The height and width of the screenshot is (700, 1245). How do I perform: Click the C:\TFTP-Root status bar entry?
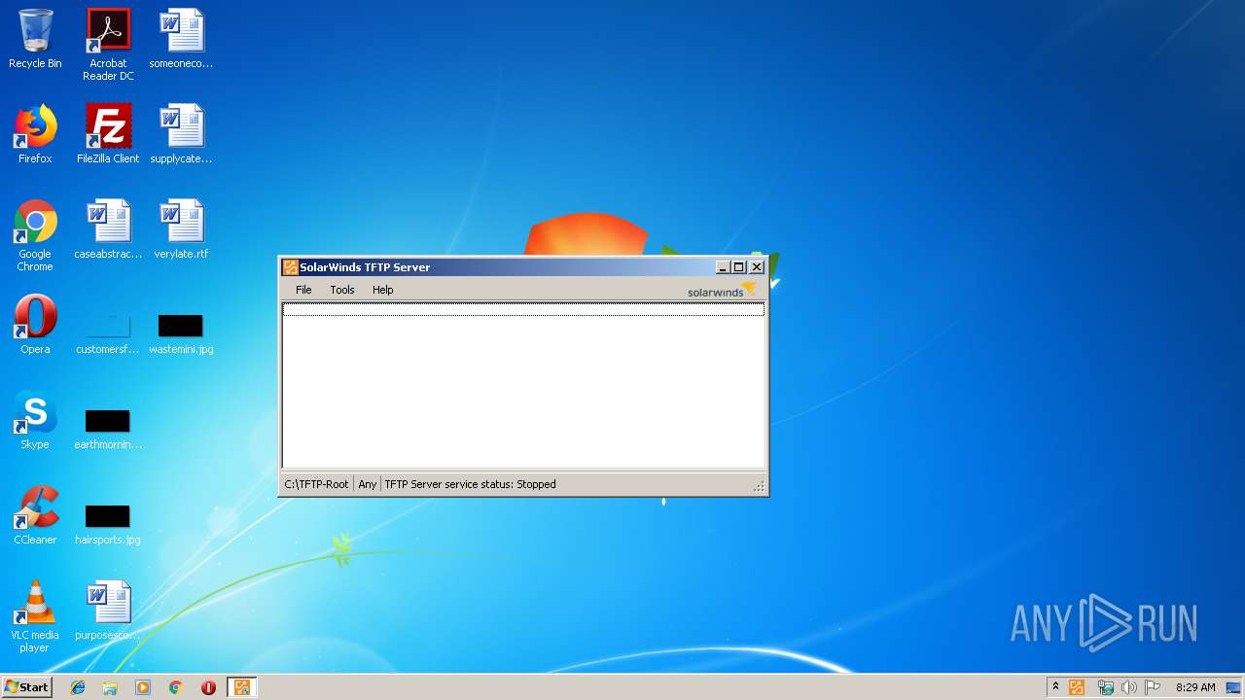[316, 484]
